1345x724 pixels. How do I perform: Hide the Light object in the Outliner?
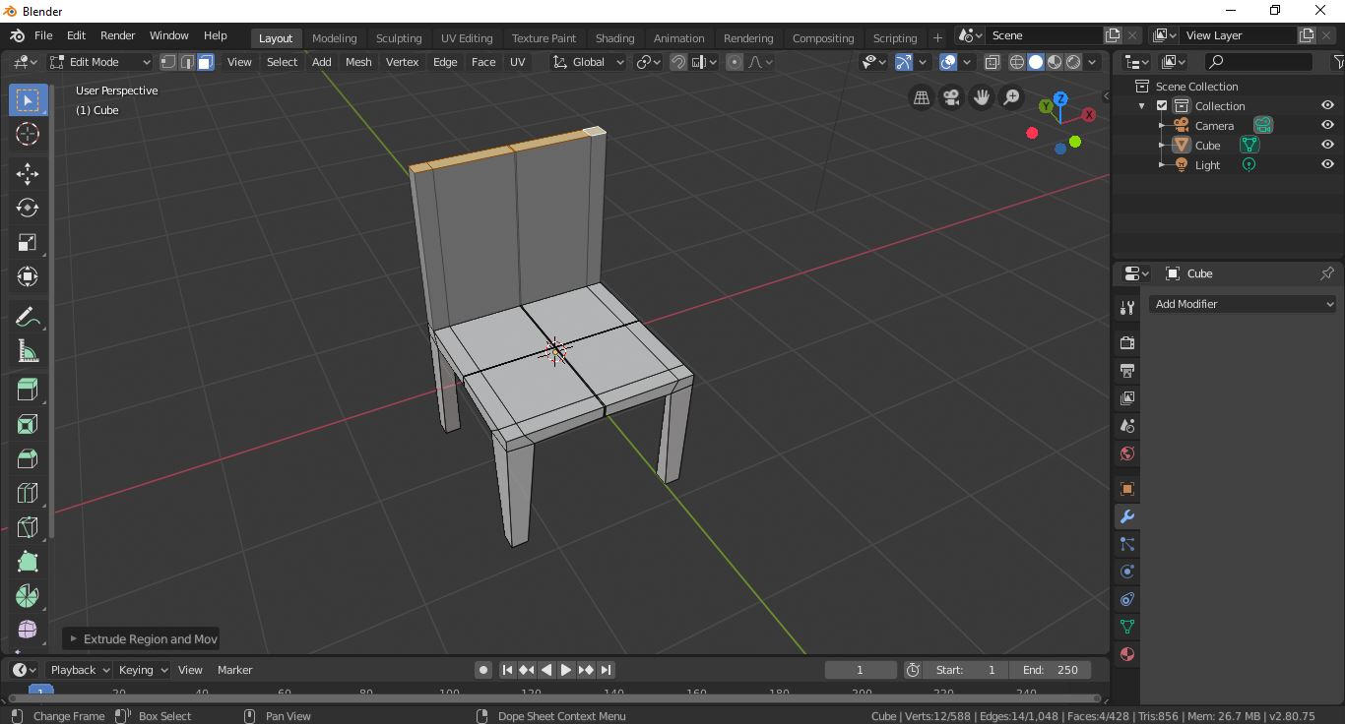[1327, 164]
